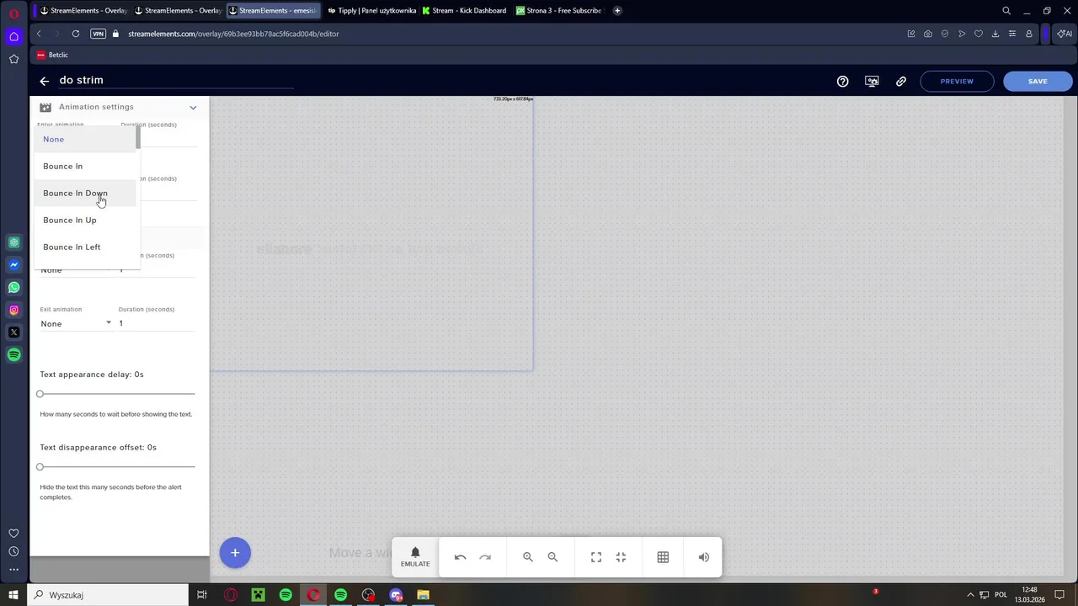
Task: Switch to Stream - Kick Dashboard tab
Action: pyautogui.click(x=464, y=11)
